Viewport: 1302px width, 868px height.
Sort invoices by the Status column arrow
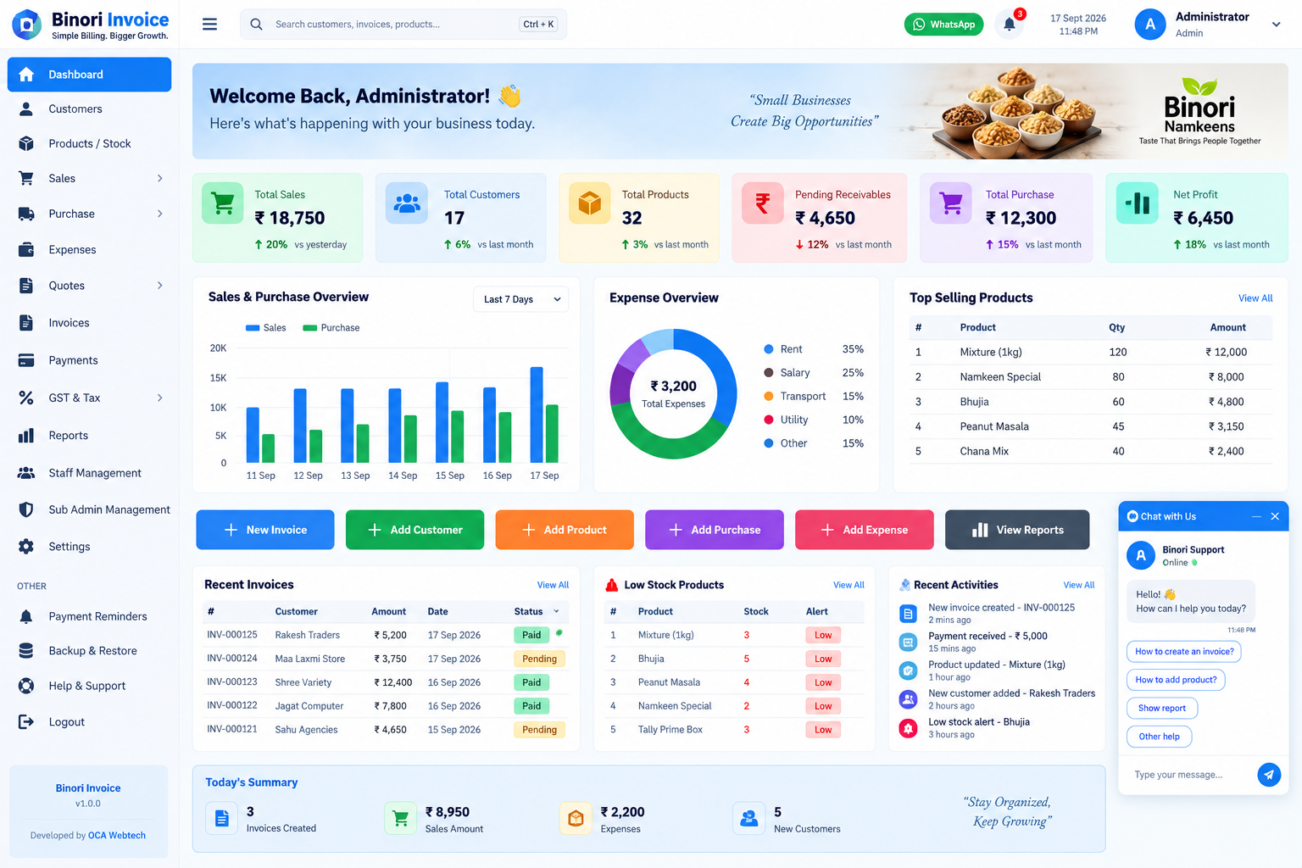(557, 611)
